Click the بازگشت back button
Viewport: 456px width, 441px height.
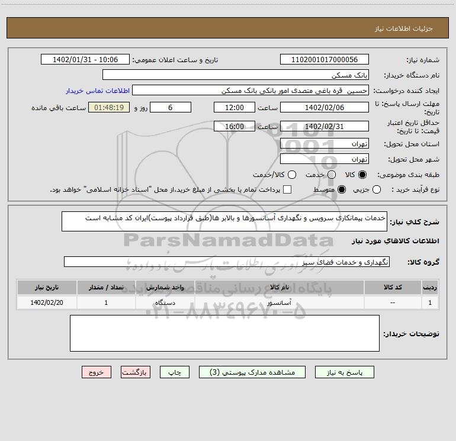(x=136, y=372)
